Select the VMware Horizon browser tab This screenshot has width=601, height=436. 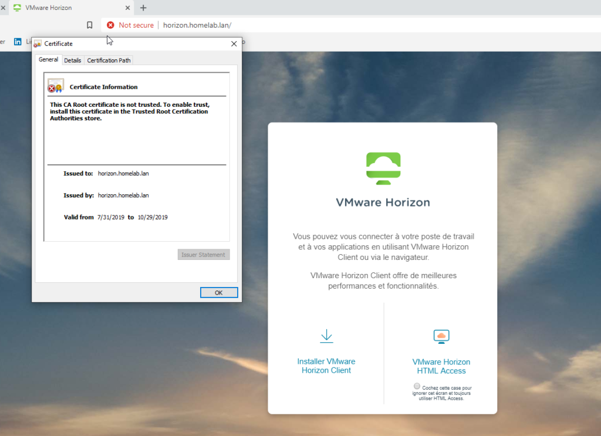71,8
